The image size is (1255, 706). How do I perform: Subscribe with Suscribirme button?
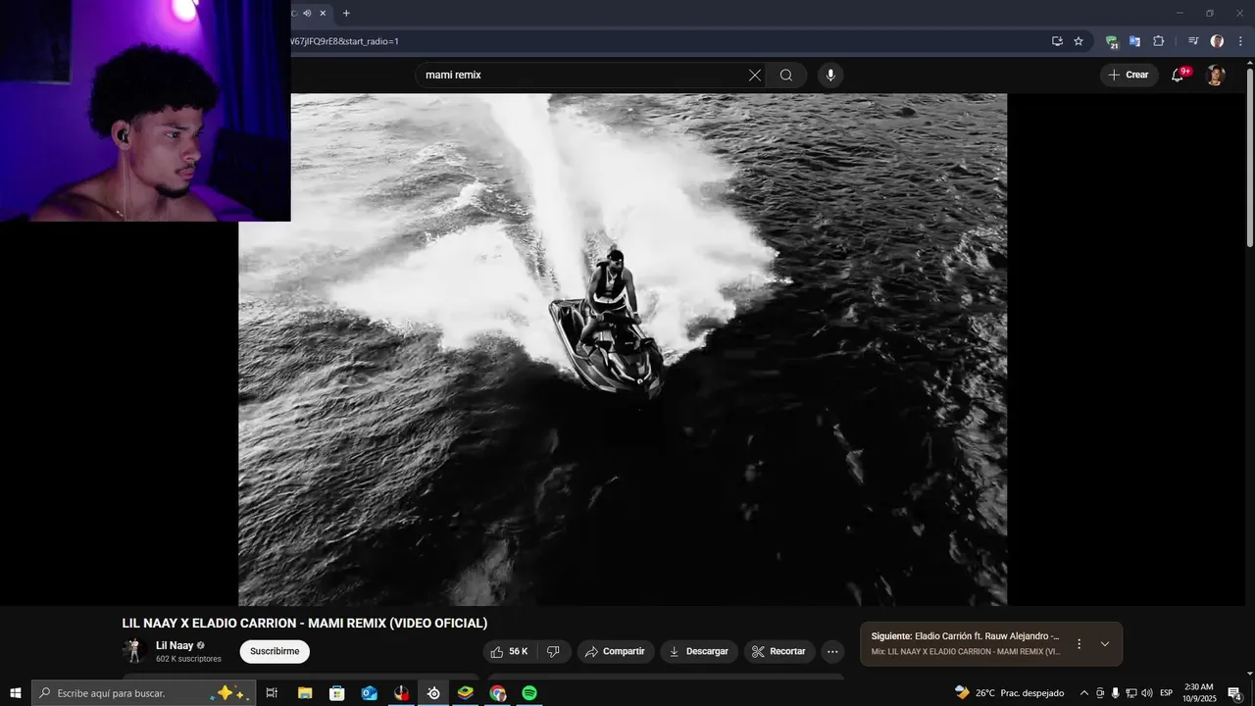pyautogui.click(x=275, y=651)
